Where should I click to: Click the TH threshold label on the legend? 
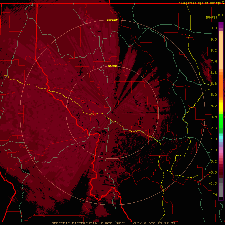click(x=215, y=195)
